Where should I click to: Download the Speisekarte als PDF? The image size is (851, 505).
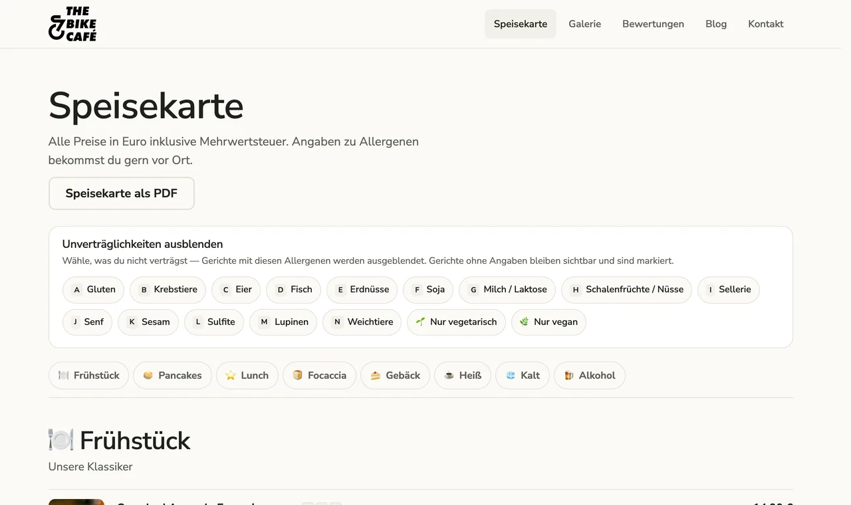click(x=122, y=193)
